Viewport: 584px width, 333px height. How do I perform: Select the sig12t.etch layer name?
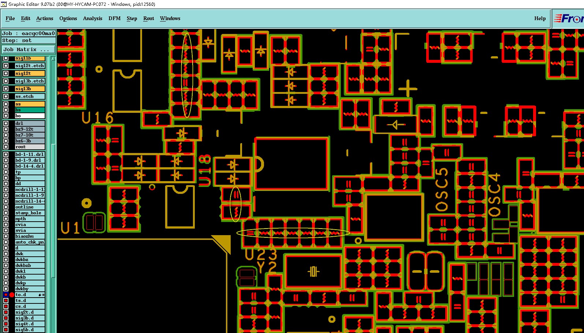pyautogui.click(x=30, y=66)
